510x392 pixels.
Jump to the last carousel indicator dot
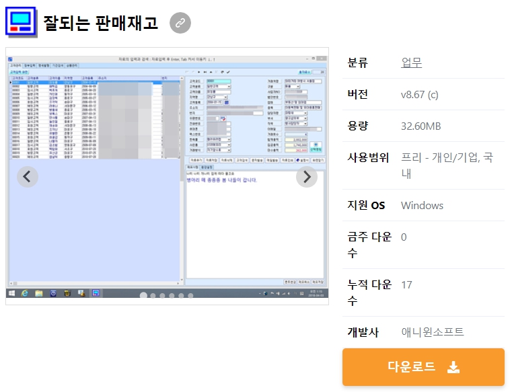click(190, 295)
